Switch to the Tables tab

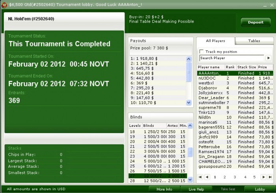pos(254,41)
